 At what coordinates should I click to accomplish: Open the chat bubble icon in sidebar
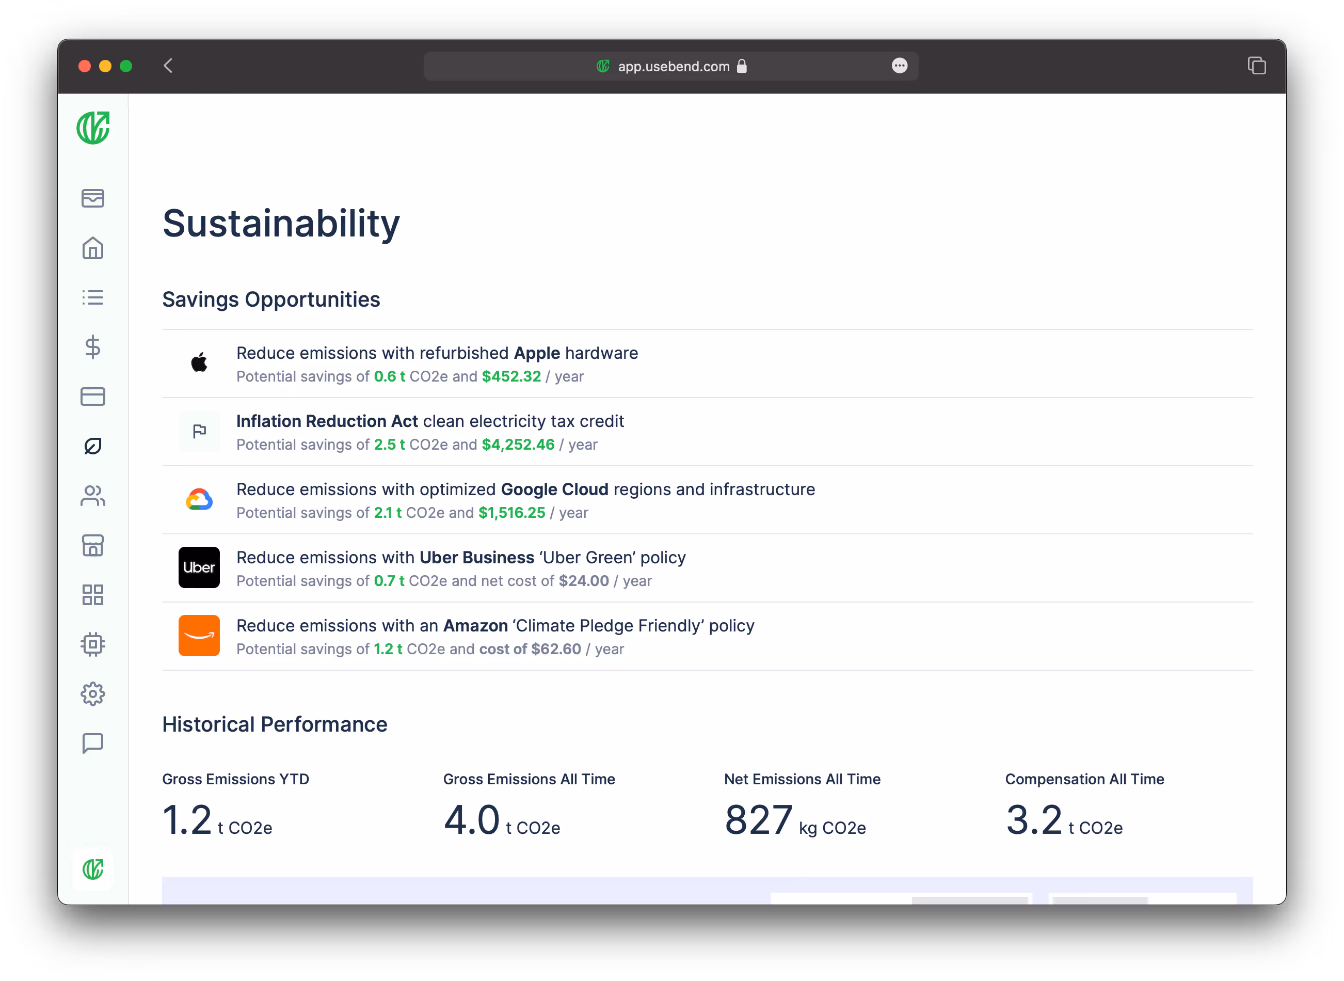(x=92, y=743)
